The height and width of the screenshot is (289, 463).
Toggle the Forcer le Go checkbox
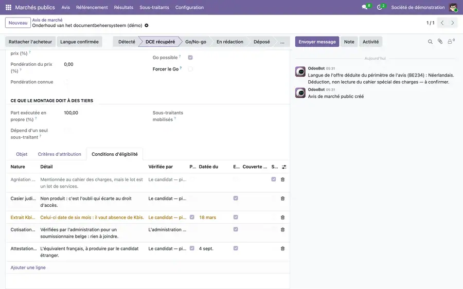(190, 69)
